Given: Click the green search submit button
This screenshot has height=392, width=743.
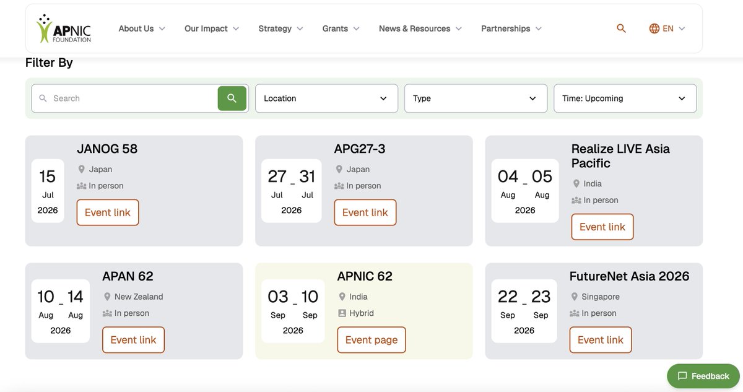Looking at the screenshot, I should pos(232,98).
